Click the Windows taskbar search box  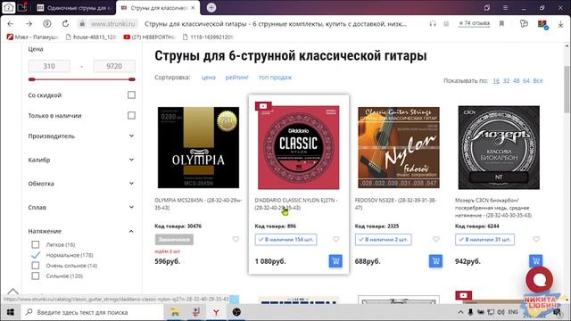[93, 312]
